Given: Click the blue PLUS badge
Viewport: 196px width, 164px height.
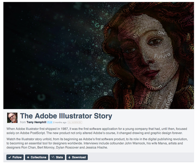Looking at the screenshot, I should (50, 122).
